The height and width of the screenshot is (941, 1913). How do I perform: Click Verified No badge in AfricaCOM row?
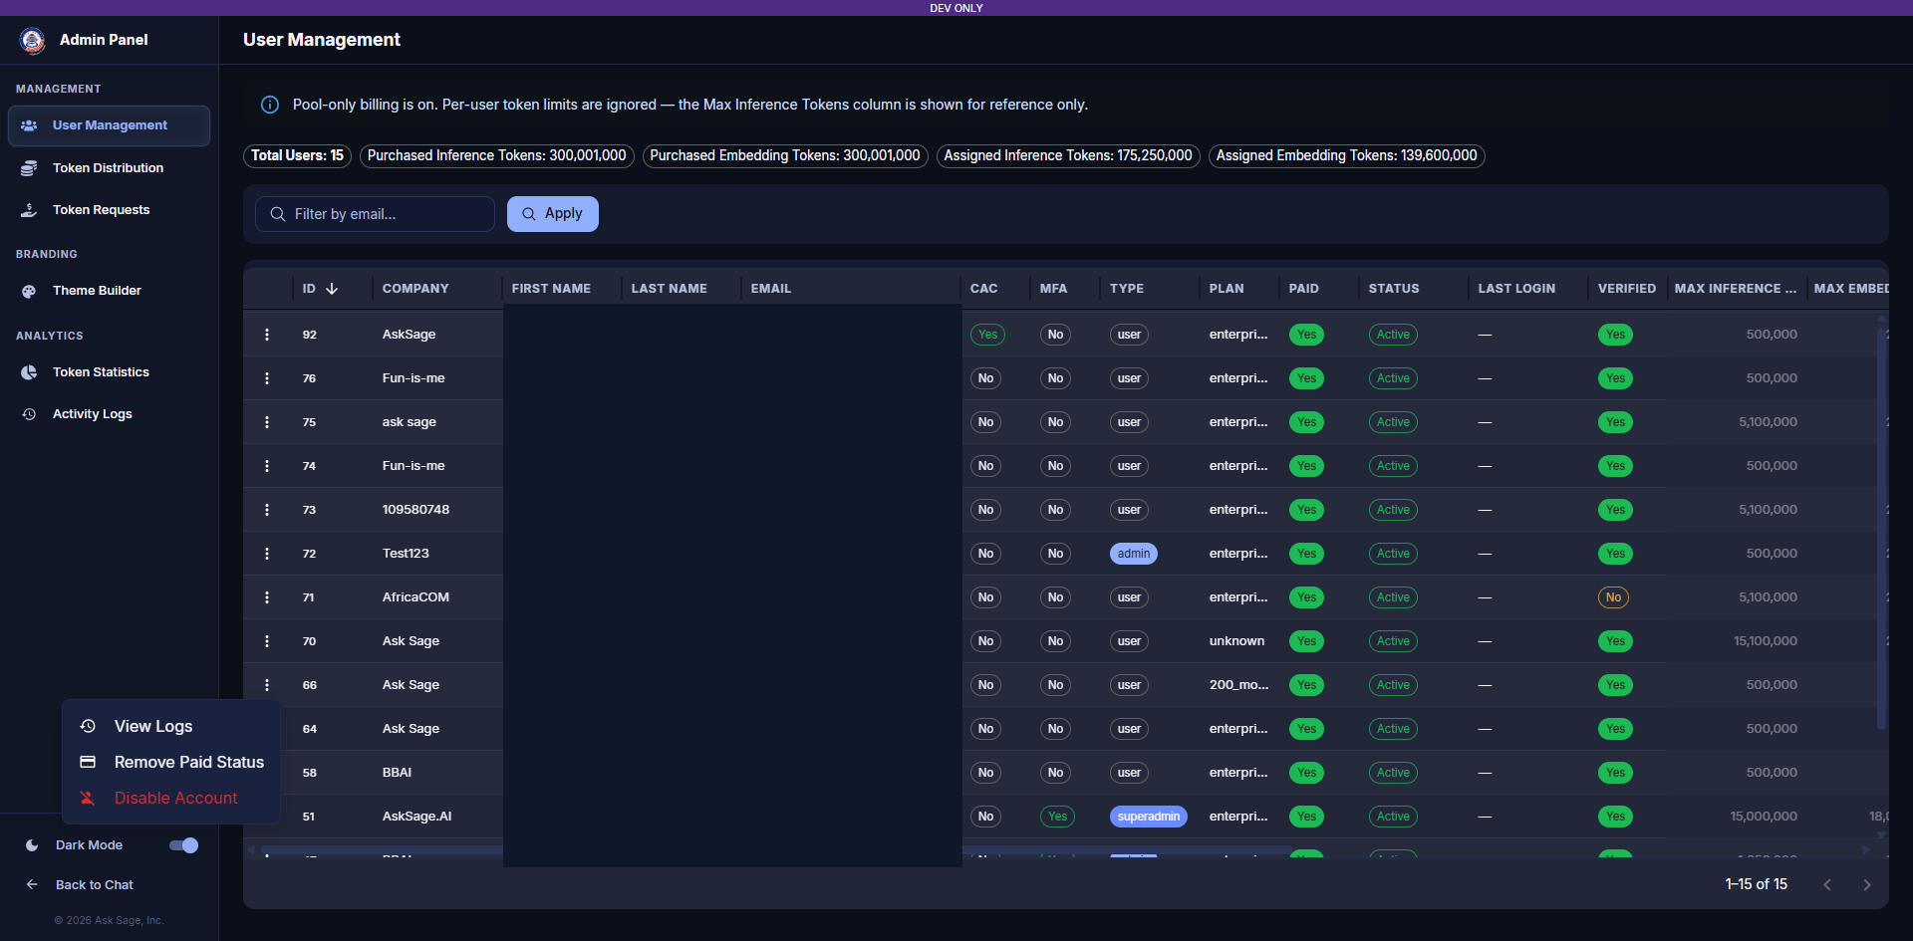[x=1614, y=597]
